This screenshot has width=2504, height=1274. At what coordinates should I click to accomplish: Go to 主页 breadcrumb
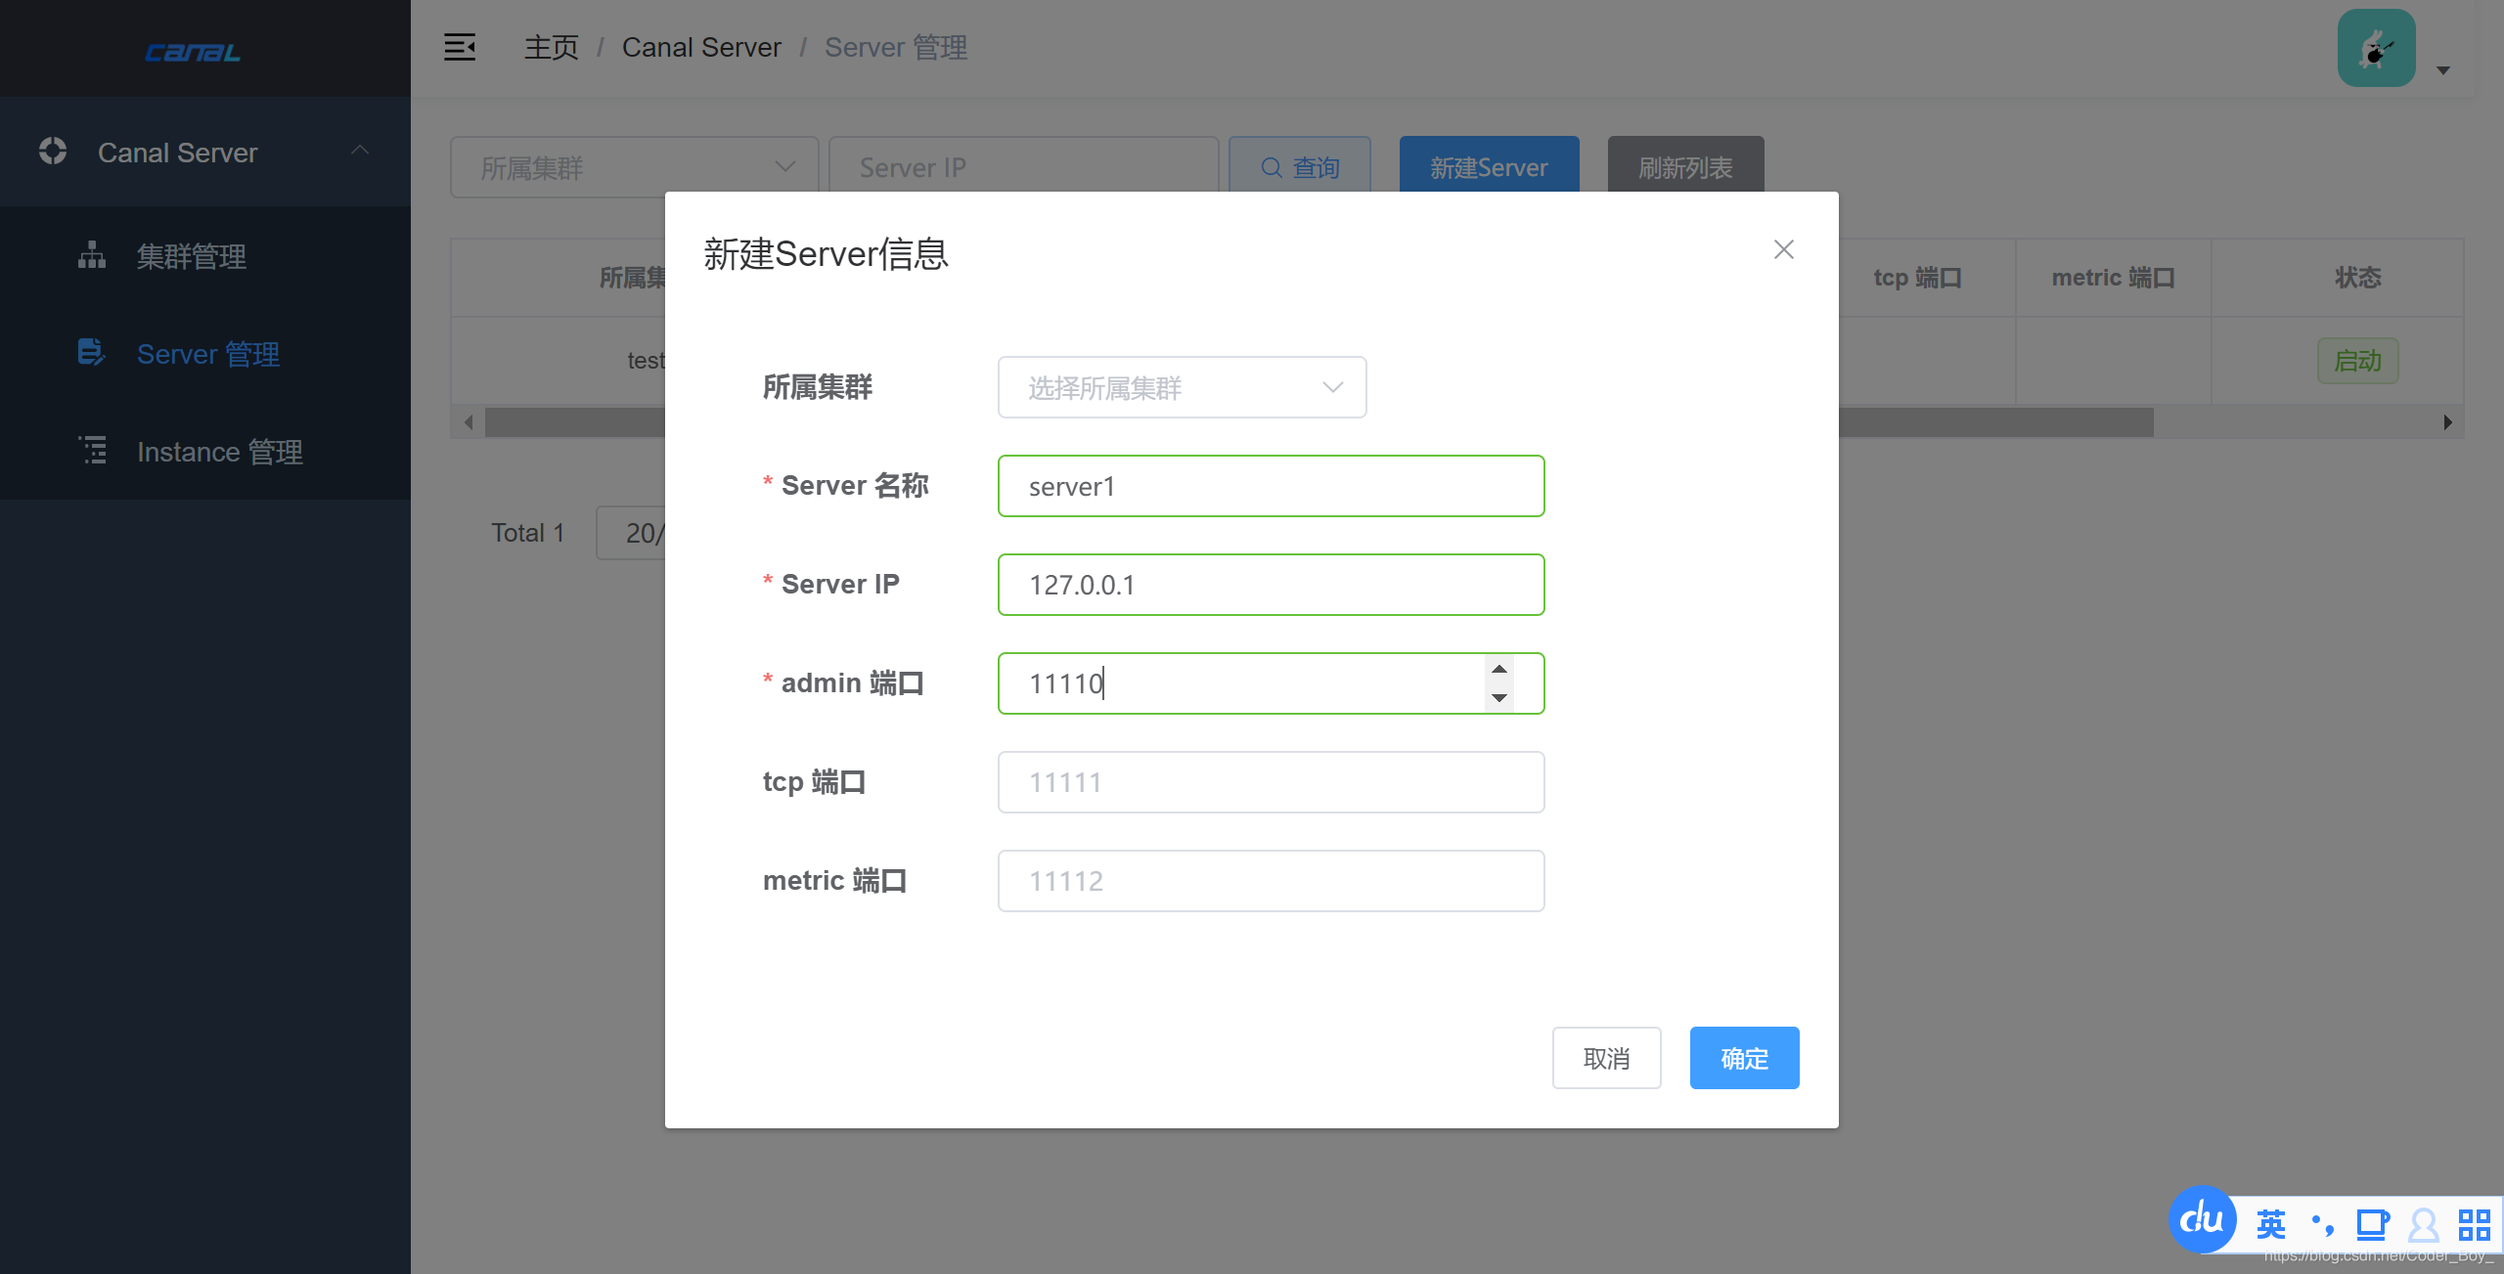(x=551, y=47)
